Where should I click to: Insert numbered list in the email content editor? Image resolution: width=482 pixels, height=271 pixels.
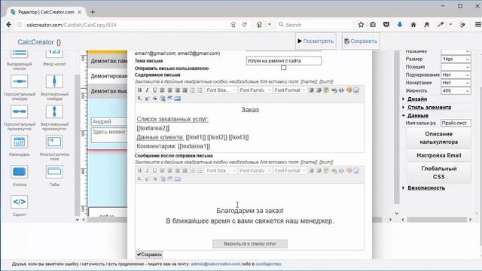point(193,90)
